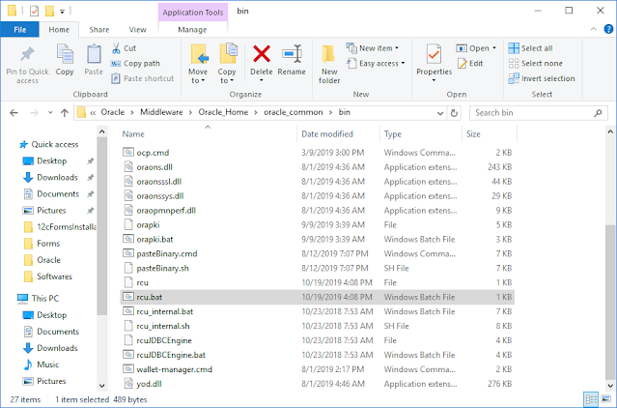Click the search magnifier icon
This screenshot has width=617, height=408.
pos(598,113)
